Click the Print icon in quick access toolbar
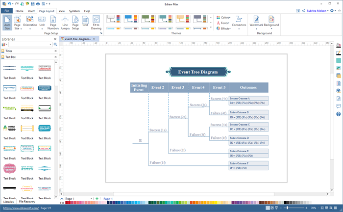 tap(38, 4)
